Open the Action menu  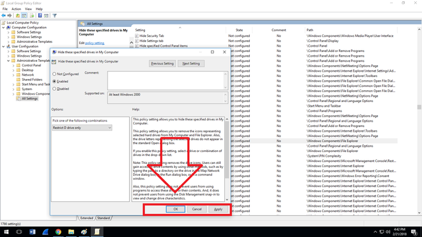coord(16,9)
